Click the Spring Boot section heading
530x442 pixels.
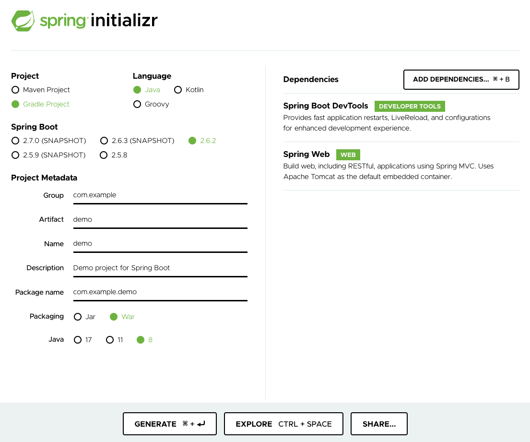[x=35, y=127]
